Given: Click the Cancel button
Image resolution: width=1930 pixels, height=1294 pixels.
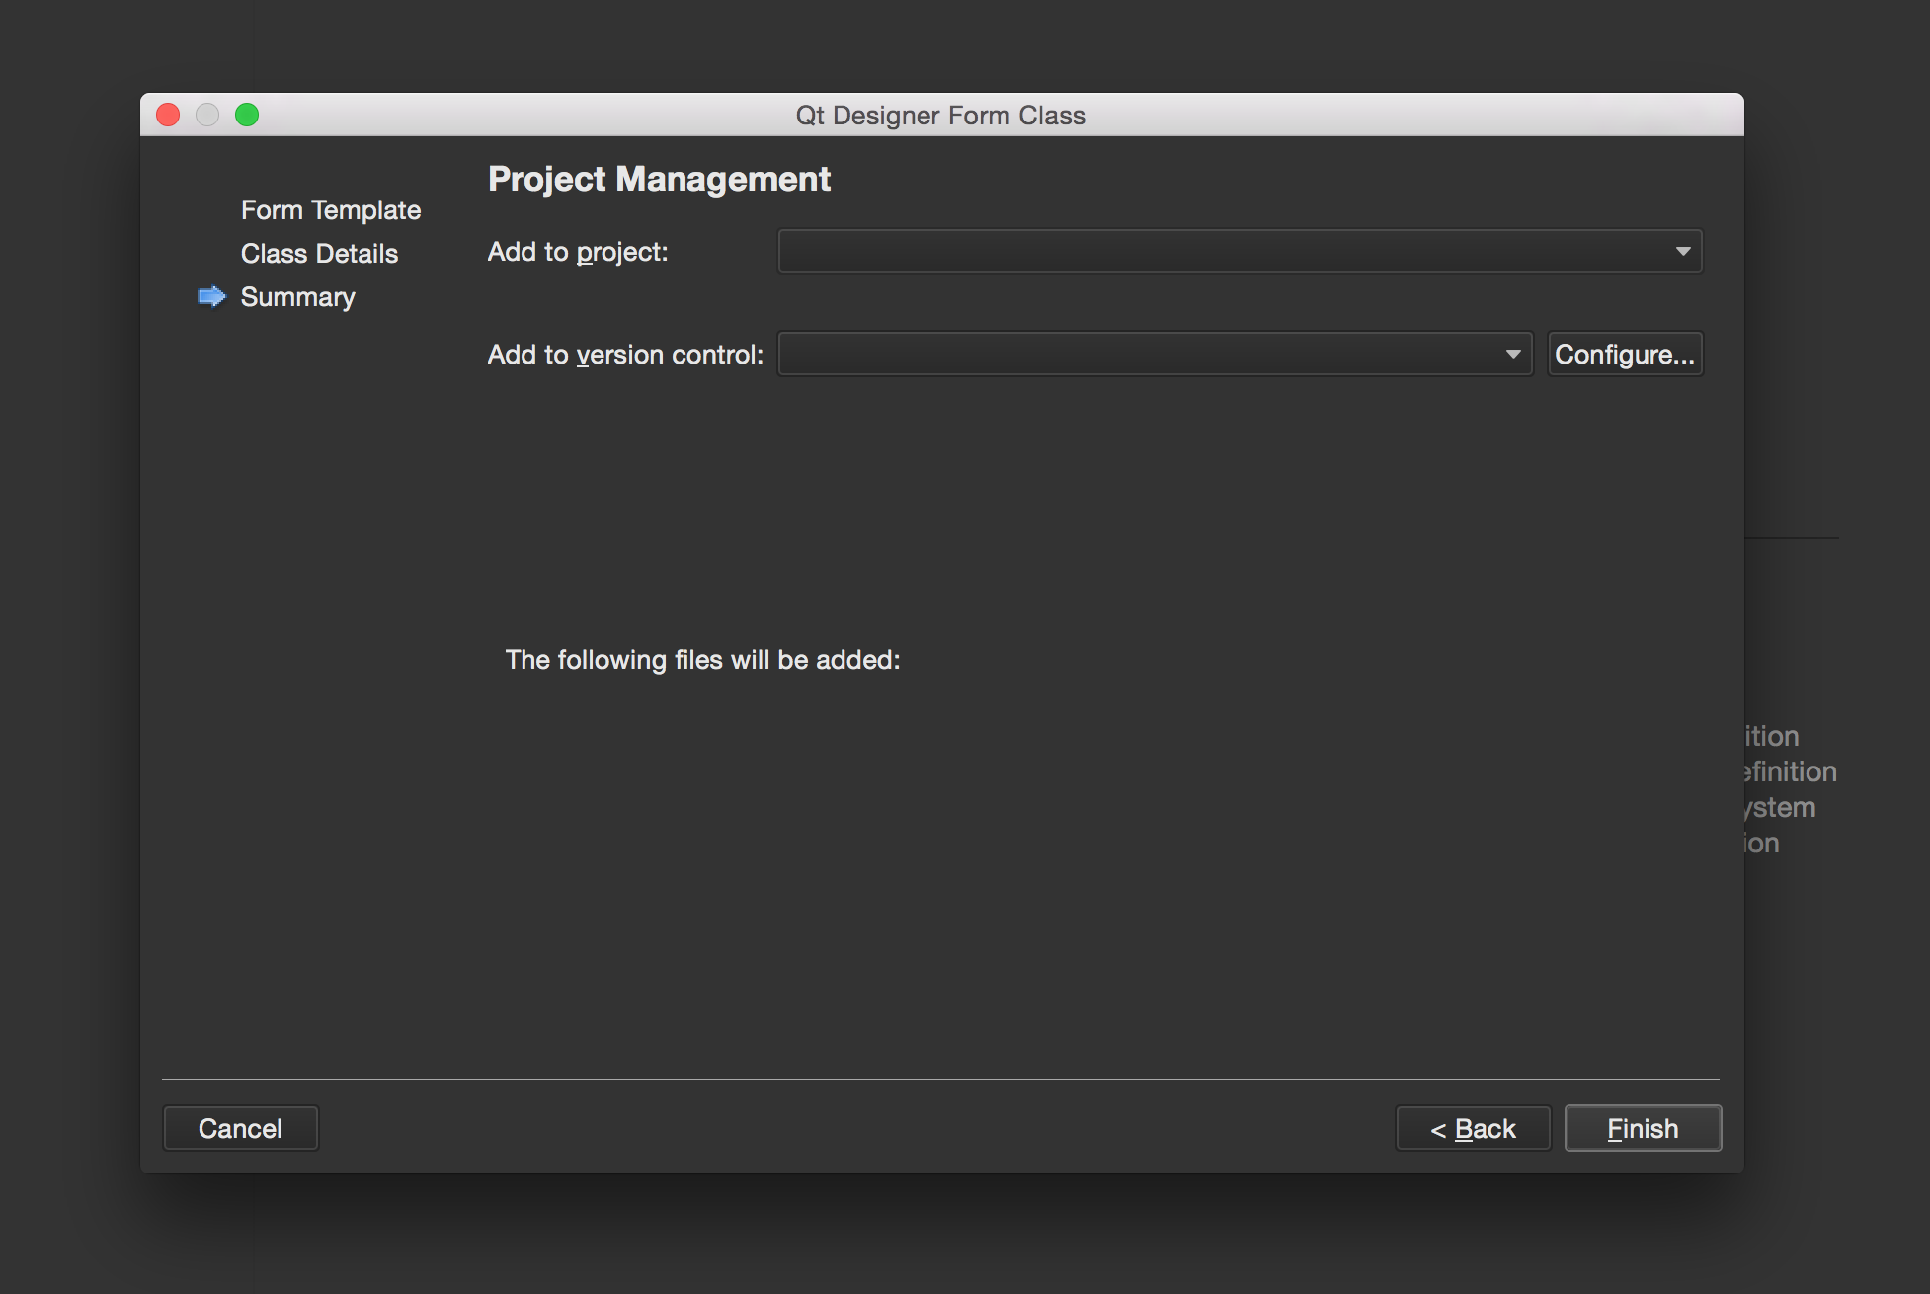Looking at the screenshot, I should click(x=240, y=1128).
